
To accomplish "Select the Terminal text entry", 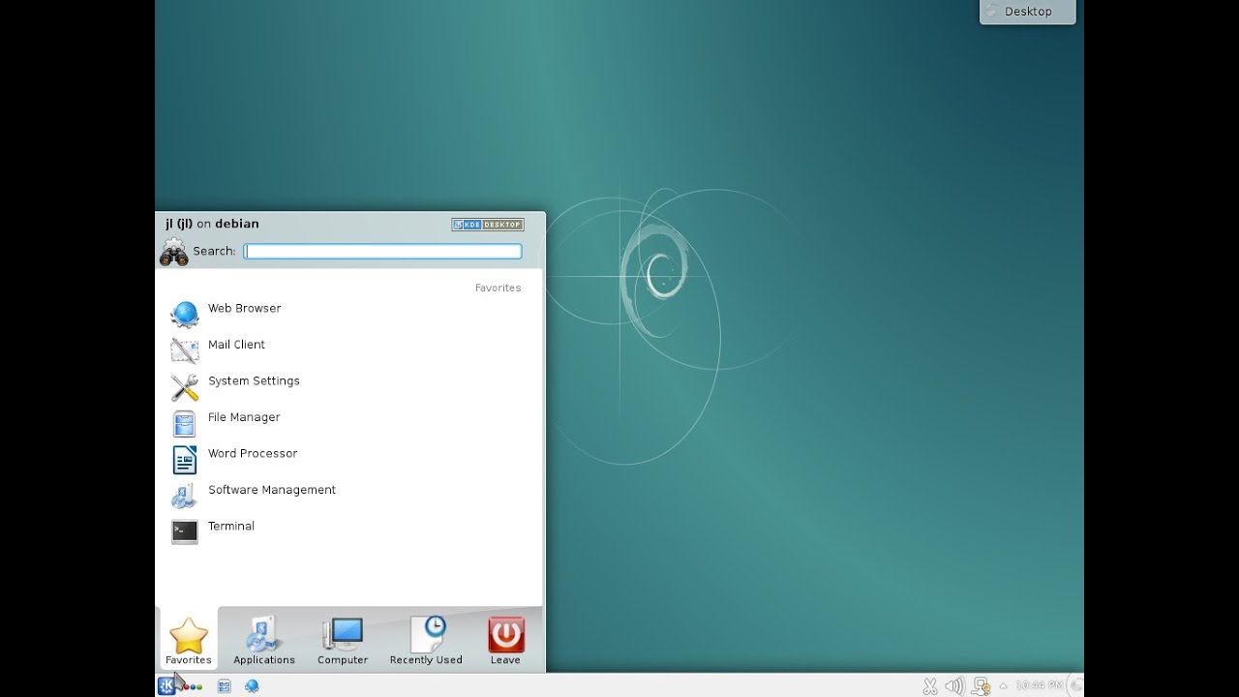I will click(x=231, y=526).
